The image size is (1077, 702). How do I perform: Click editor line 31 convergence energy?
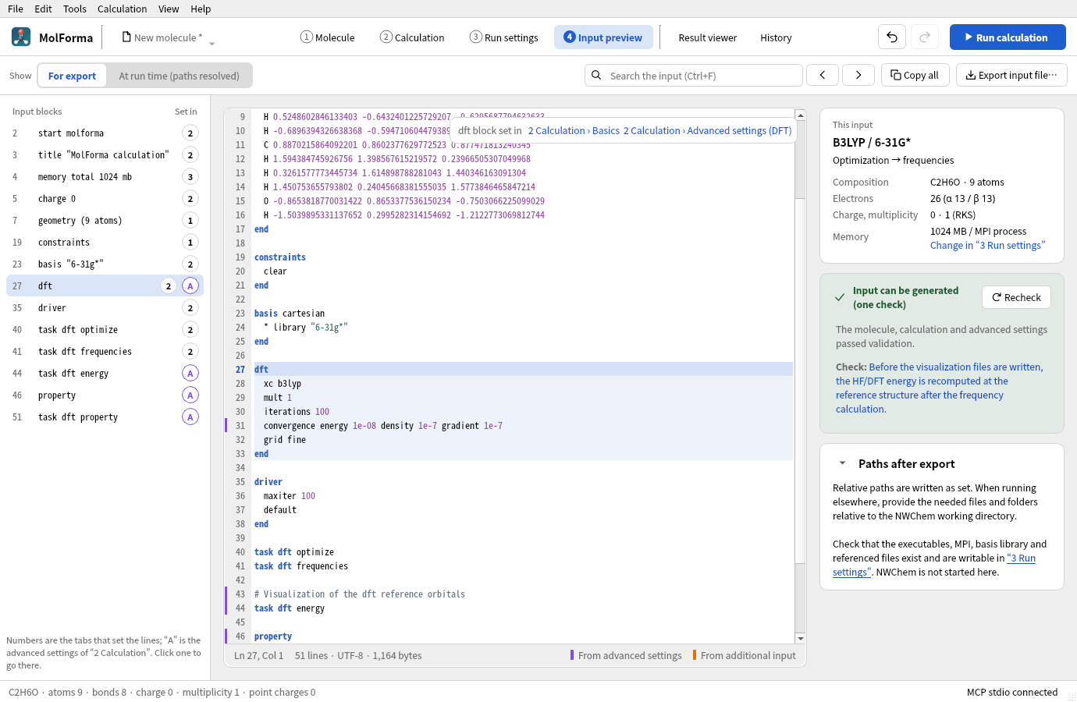383,426
